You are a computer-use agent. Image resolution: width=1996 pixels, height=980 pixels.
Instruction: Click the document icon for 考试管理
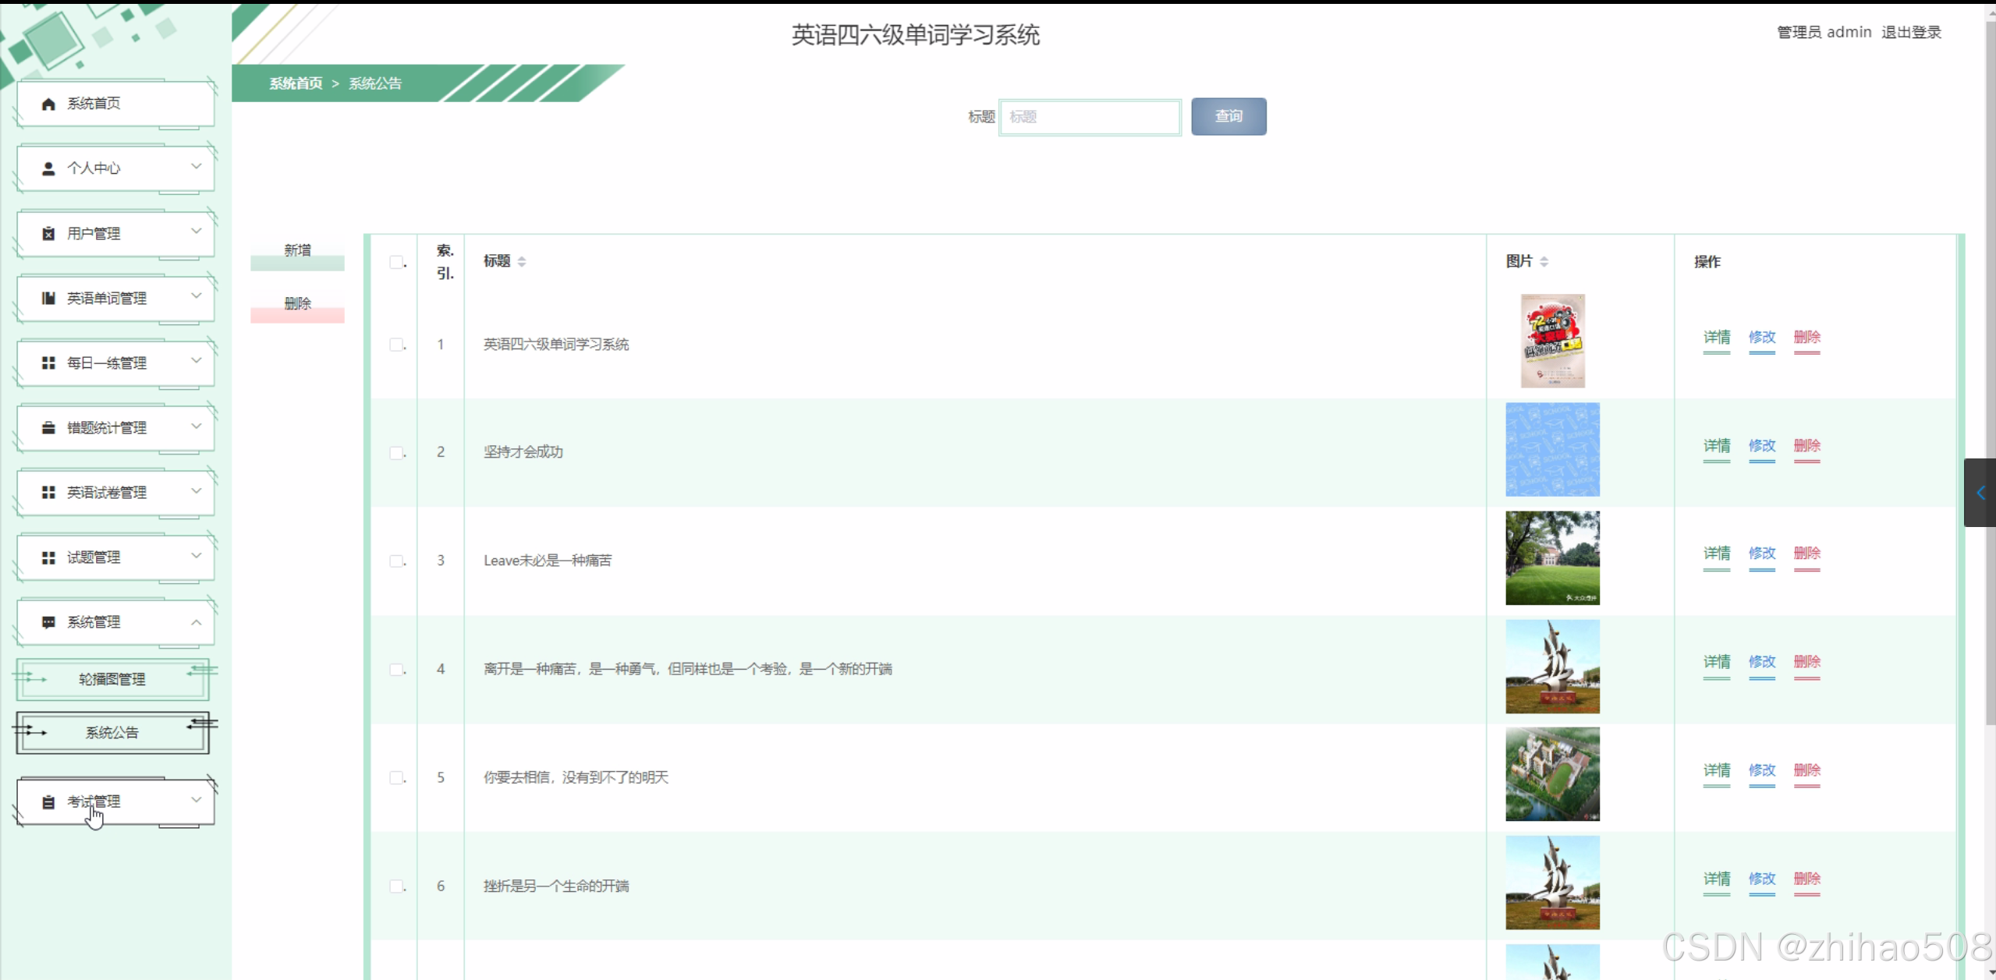coord(48,801)
